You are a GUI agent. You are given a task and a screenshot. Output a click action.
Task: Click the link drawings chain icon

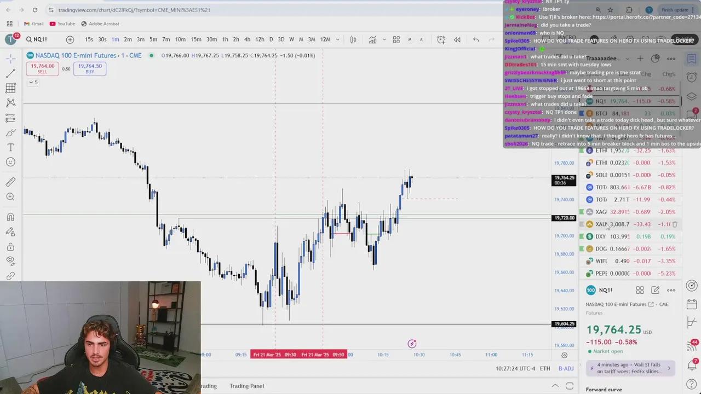tap(10, 276)
